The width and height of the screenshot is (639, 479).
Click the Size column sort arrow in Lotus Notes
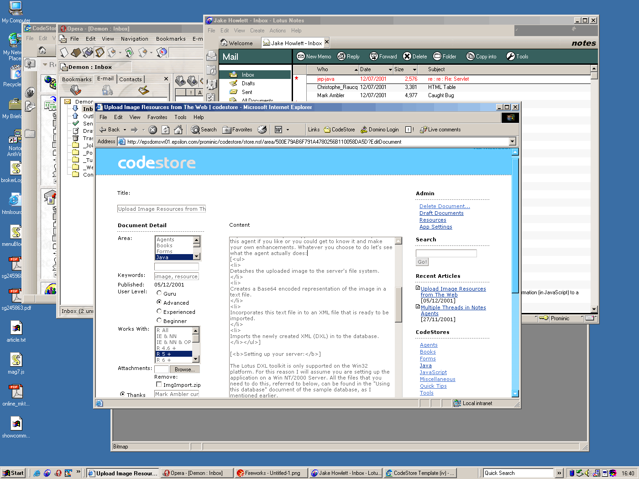coord(414,70)
